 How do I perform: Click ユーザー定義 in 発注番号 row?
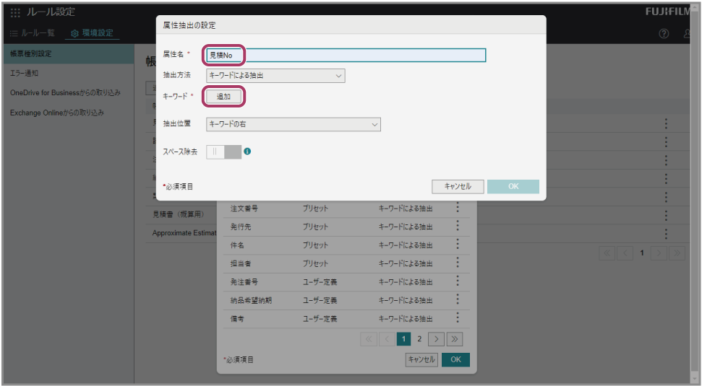click(x=320, y=282)
